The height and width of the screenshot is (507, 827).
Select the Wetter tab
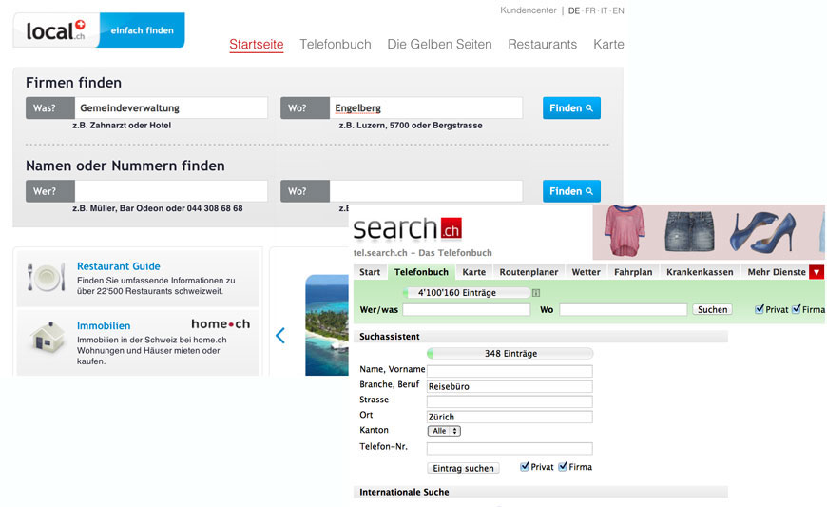(x=586, y=272)
